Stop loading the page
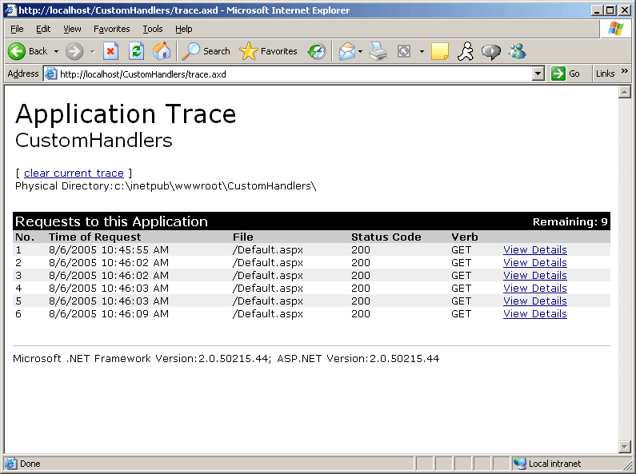Screen dimensions: 636x474 (111, 51)
